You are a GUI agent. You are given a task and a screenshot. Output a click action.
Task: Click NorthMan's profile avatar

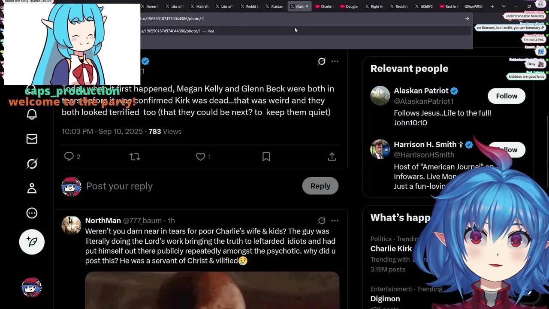coord(71,225)
